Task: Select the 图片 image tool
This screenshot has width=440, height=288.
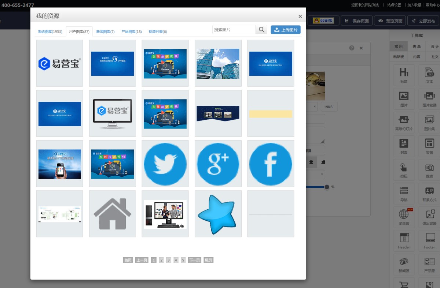Action: (404, 99)
